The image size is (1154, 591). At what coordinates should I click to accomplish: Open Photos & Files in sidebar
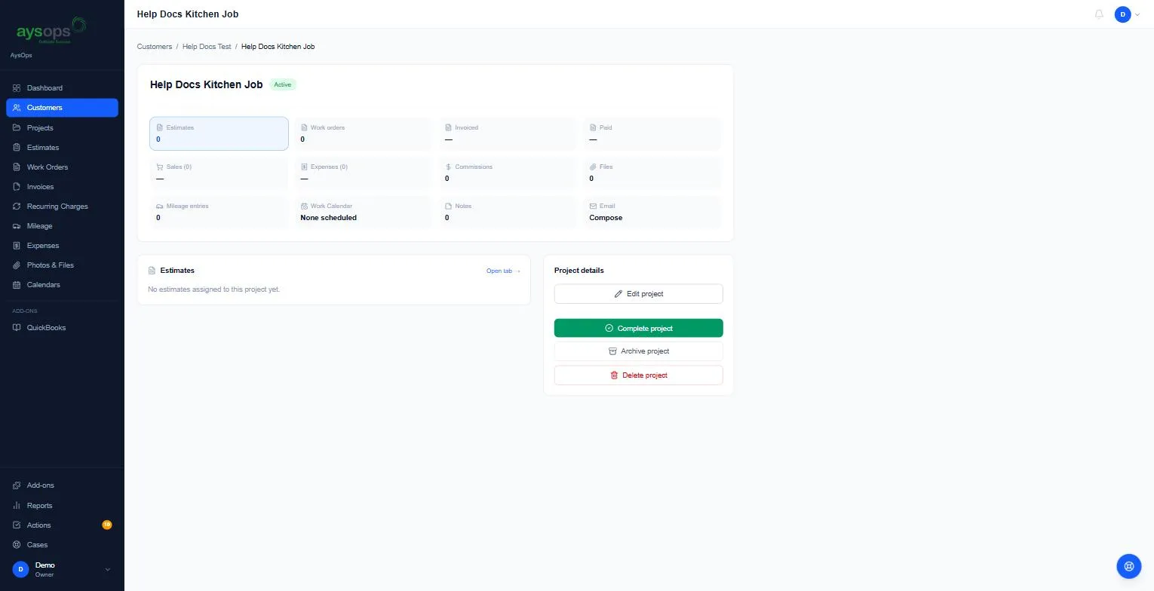click(62, 265)
